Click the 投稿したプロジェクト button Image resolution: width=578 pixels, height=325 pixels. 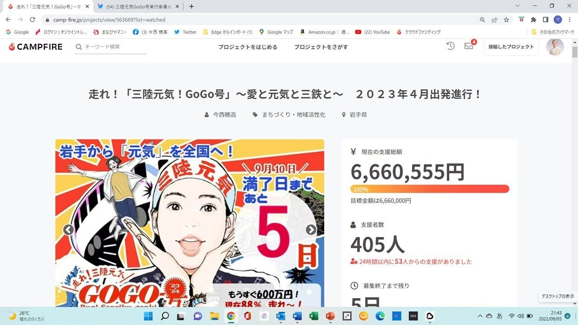click(511, 47)
